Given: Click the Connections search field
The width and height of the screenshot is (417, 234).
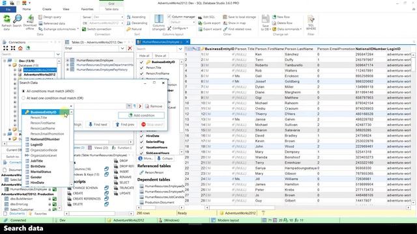Looking at the screenshot, I should (x=27, y=55).
